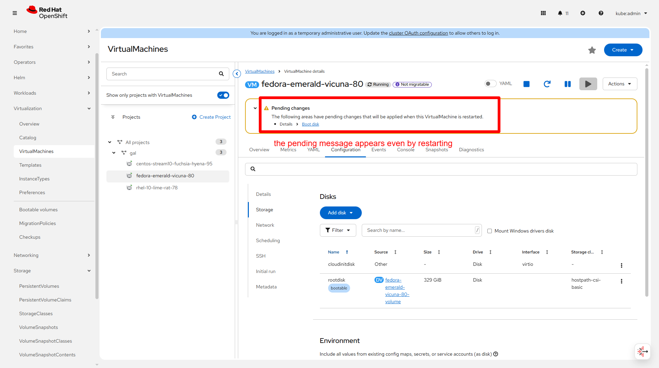659x368 pixels.
Task: Click the configuration search input field
Action: [x=441, y=169]
